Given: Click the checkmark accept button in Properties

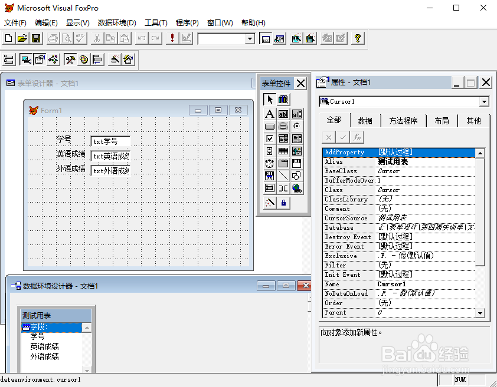Looking at the screenshot, I should (x=342, y=137).
